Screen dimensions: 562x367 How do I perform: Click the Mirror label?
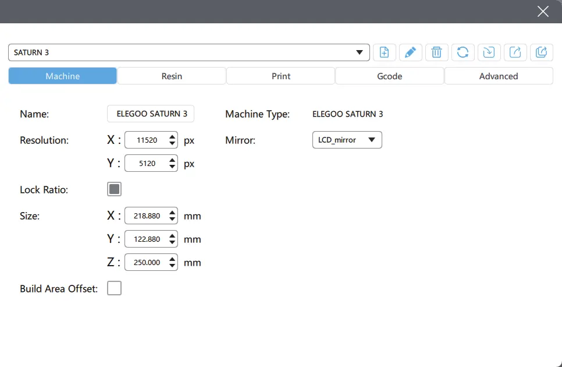[x=240, y=140]
